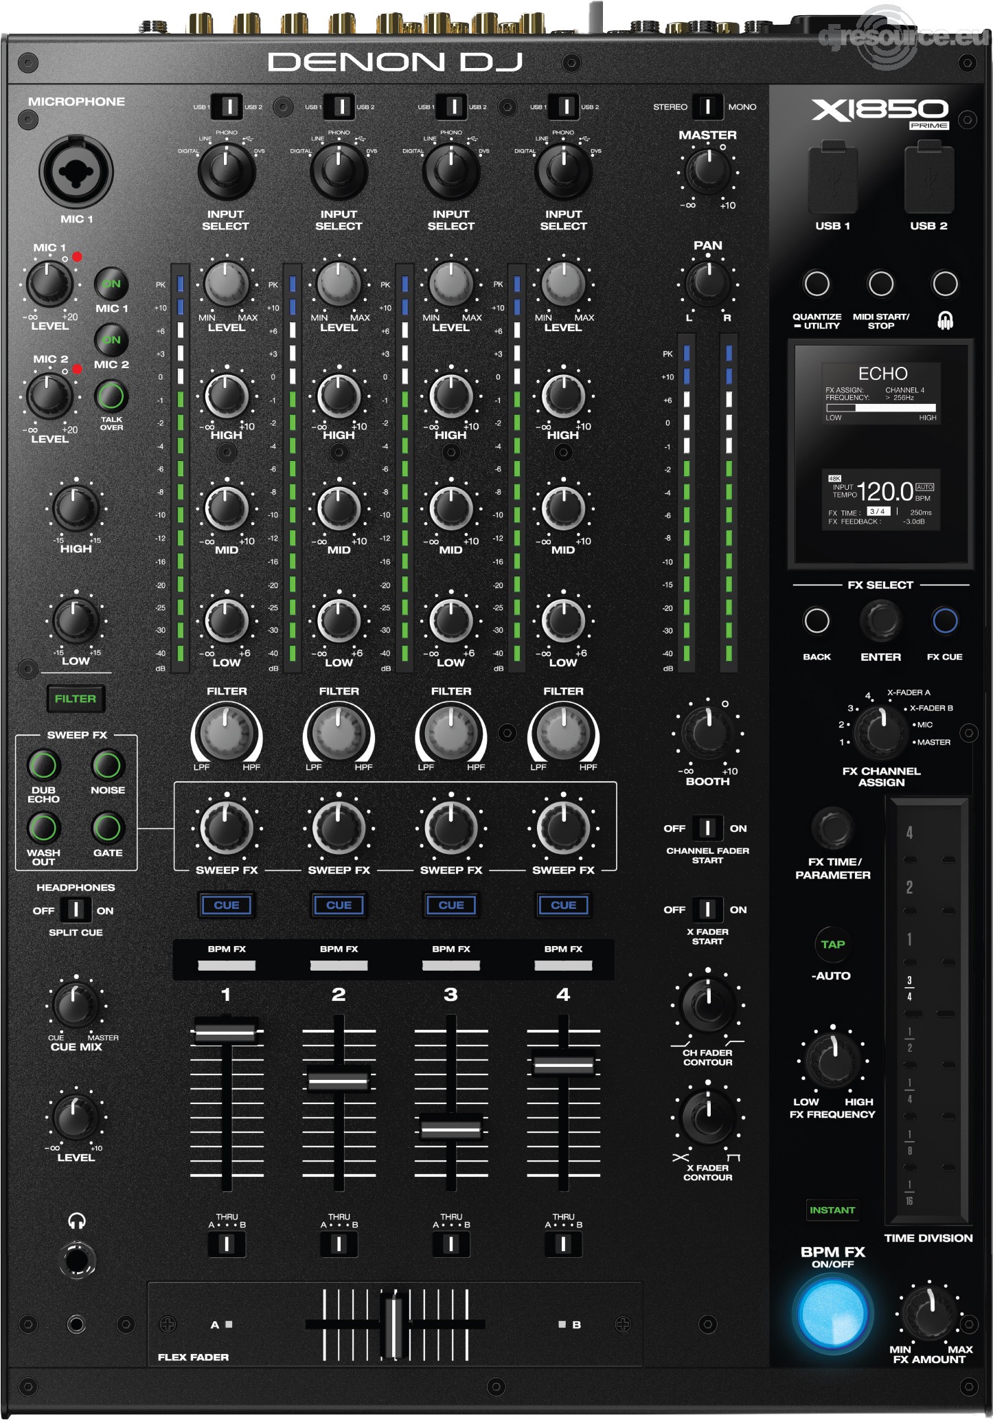Click the FX CUE button
Image resolution: width=993 pixels, height=1420 pixels.
click(x=945, y=620)
